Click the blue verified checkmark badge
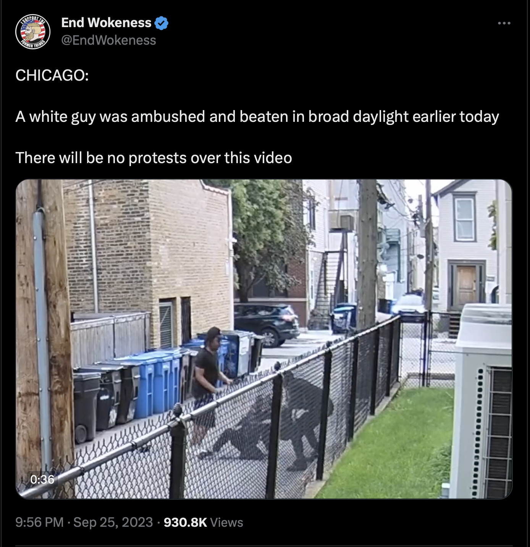 [161, 23]
